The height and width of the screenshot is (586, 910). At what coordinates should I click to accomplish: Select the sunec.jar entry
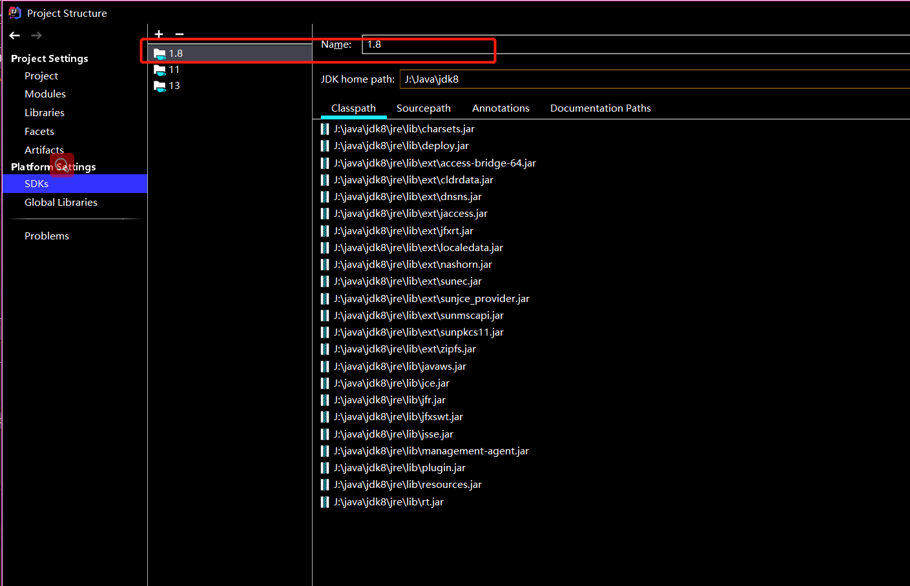coord(408,281)
